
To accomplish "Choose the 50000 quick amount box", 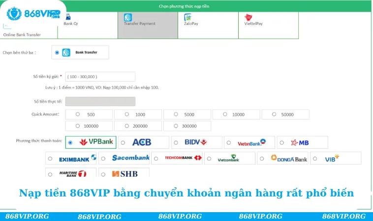I will [x=285, y=114].
